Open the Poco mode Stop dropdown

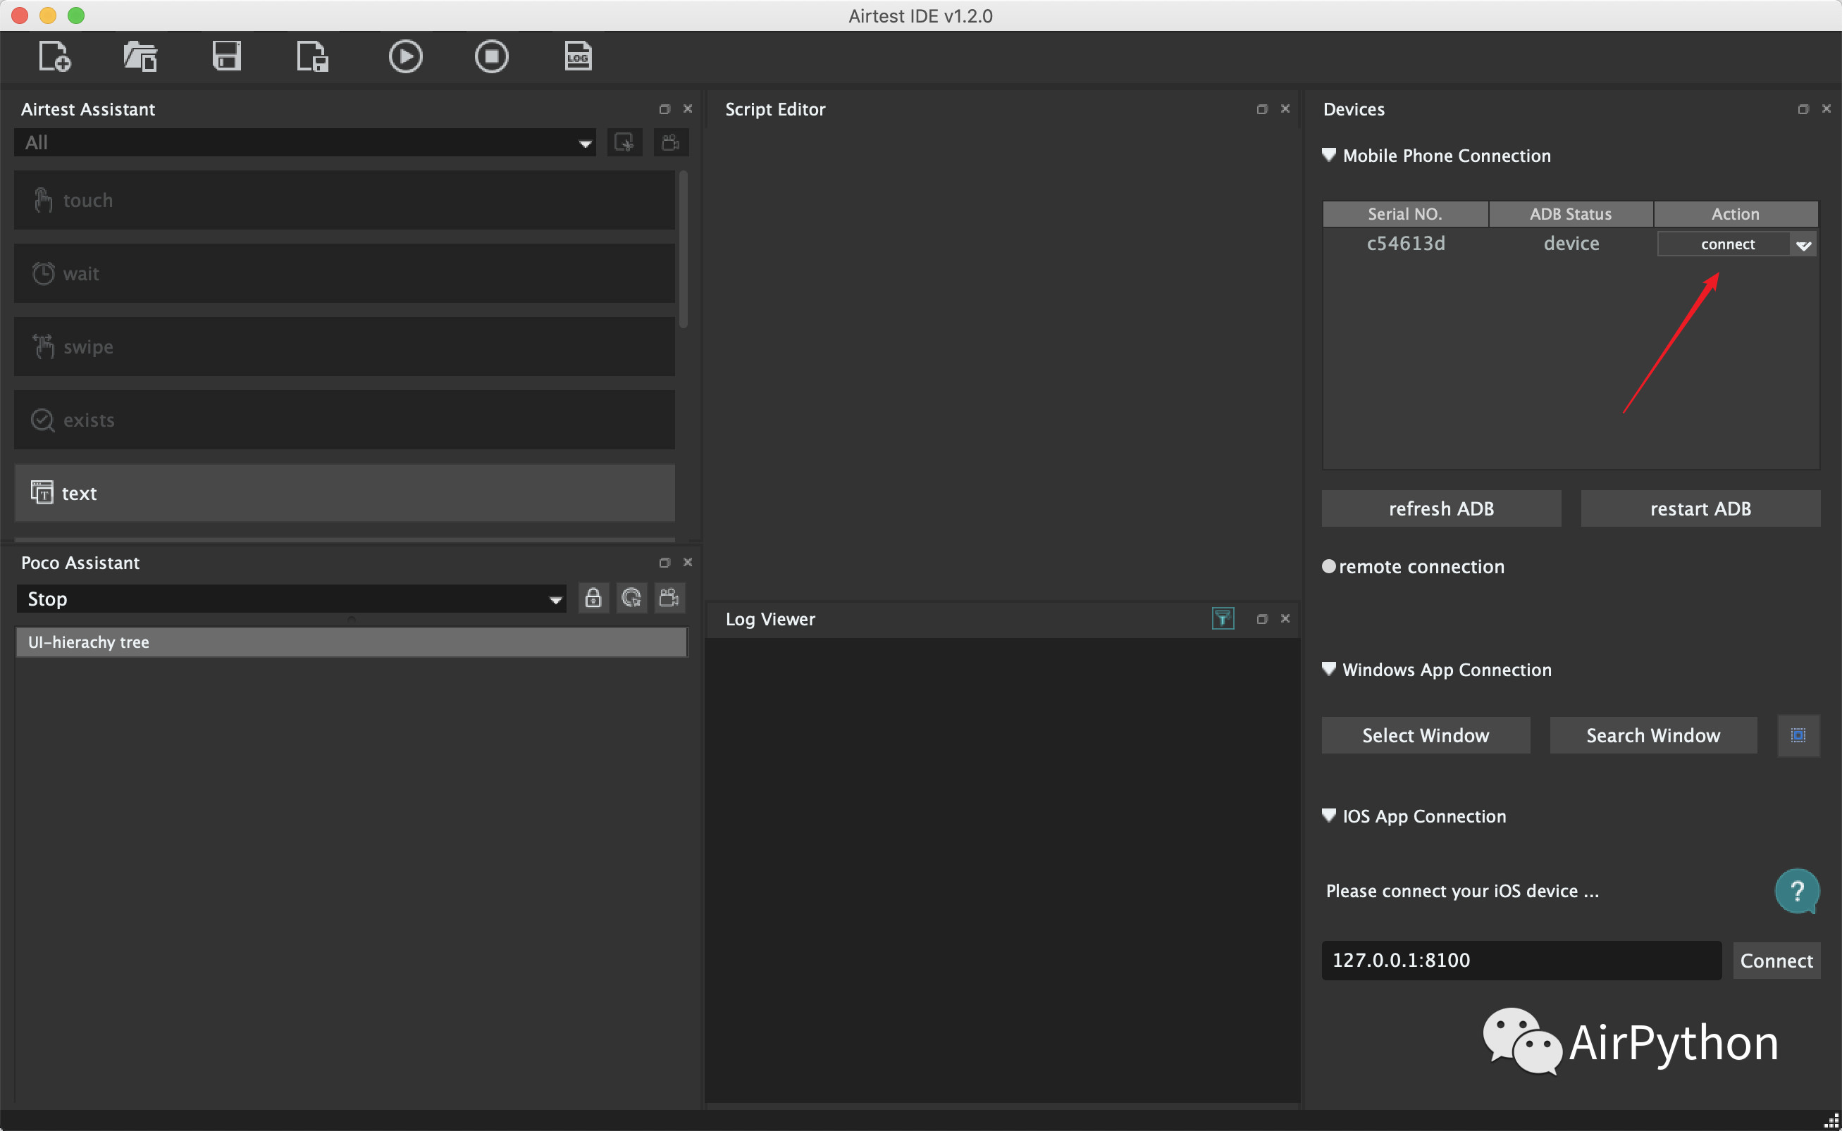[290, 599]
